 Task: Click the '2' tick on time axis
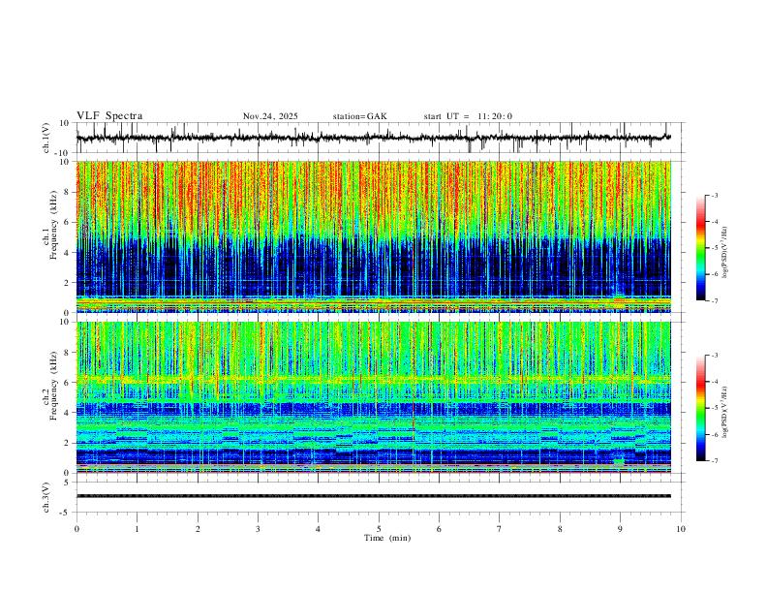tap(198, 529)
